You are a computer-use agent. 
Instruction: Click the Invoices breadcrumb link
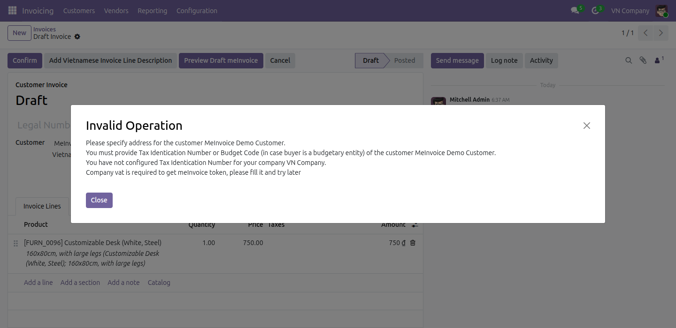pos(45,29)
